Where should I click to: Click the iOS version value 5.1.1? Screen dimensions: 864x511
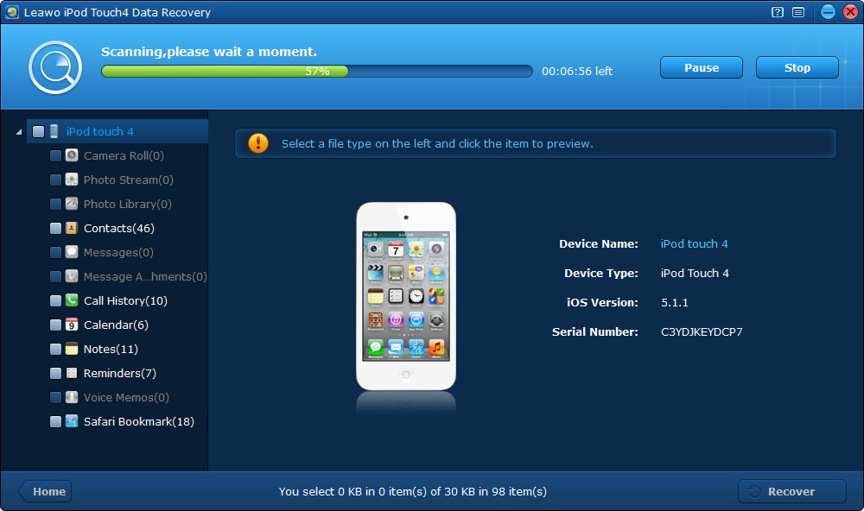coord(675,303)
